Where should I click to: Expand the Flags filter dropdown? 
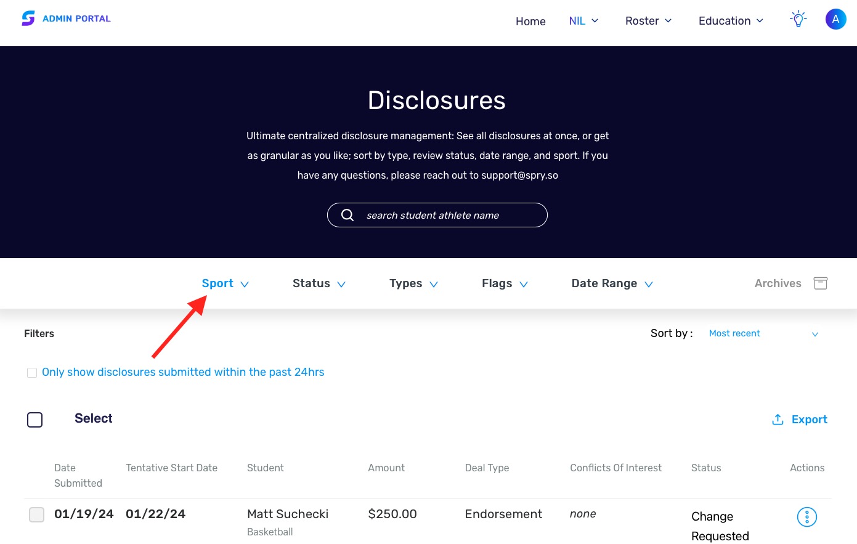click(505, 283)
